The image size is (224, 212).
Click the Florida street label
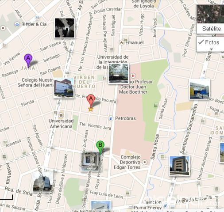pyautogui.click(x=27, y=103)
